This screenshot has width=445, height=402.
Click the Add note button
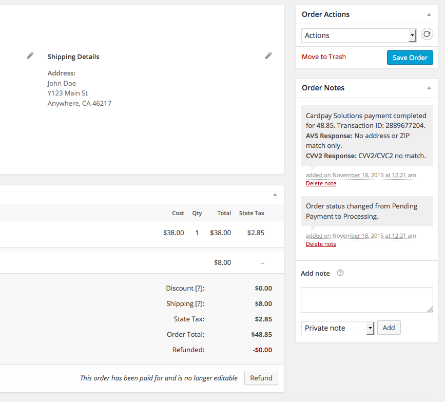(389, 328)
